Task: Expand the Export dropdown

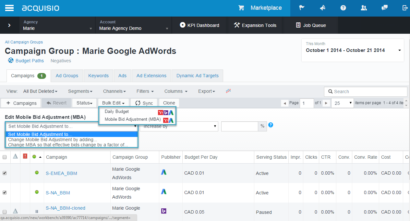Action: pyautogui.click(x=207, y=91)
